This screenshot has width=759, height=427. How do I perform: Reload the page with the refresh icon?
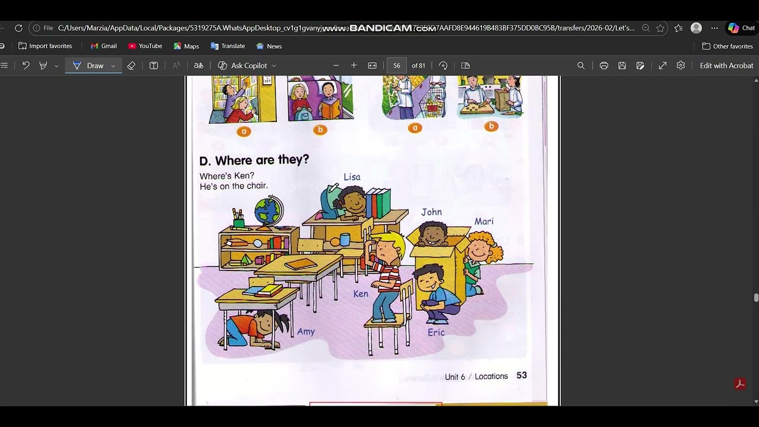[18, 28]
